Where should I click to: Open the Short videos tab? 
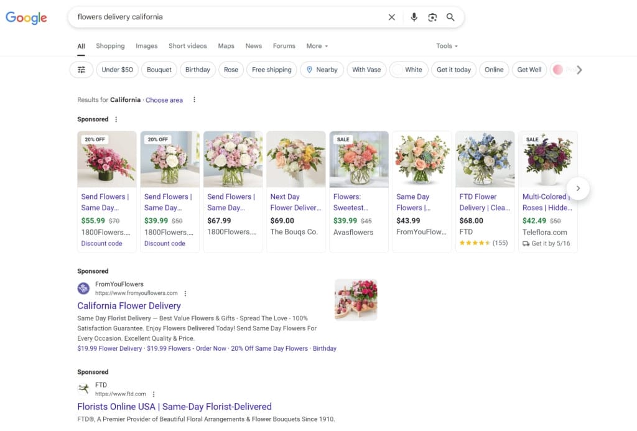pos(188,46)
